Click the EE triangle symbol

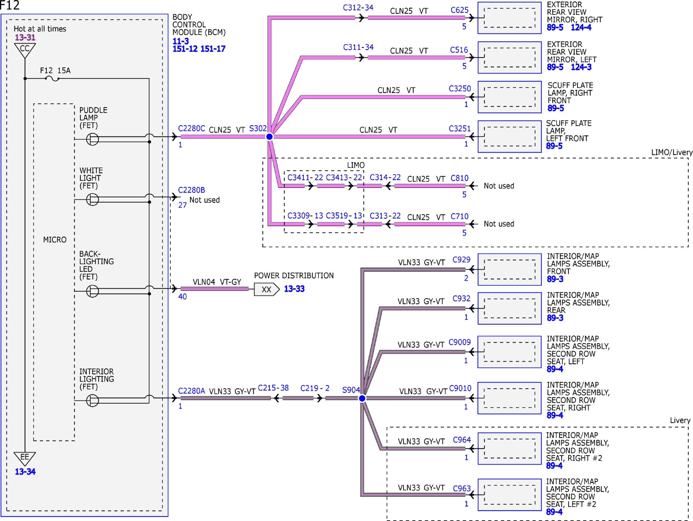click(x=25, y=459)
